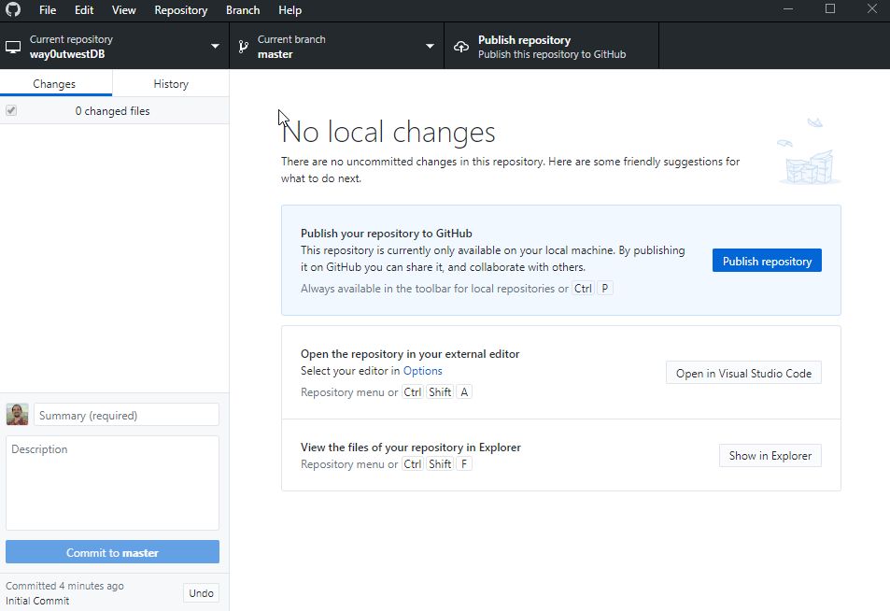Open the Branch menu
890x611 pixels.
pos(243,10)
